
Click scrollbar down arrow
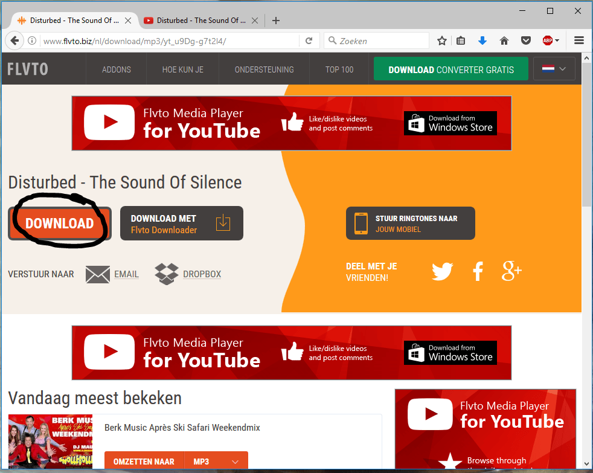[586, 464]
